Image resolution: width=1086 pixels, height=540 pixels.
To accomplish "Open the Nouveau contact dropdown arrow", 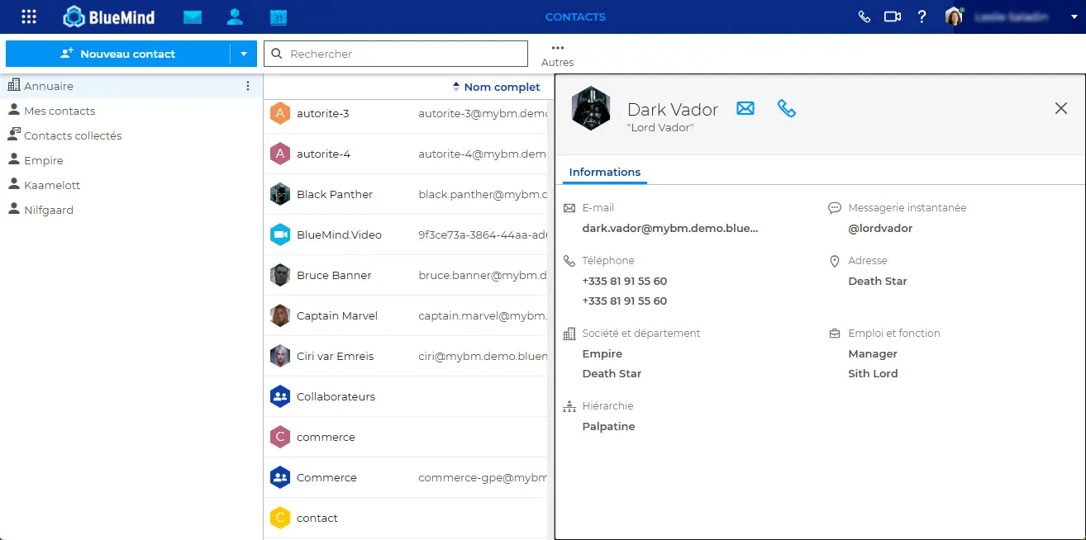I will 243,54.
